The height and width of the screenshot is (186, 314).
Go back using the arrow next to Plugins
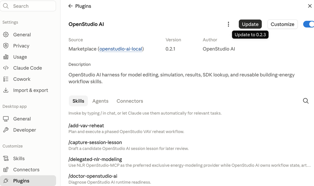[x=70, y=6]
